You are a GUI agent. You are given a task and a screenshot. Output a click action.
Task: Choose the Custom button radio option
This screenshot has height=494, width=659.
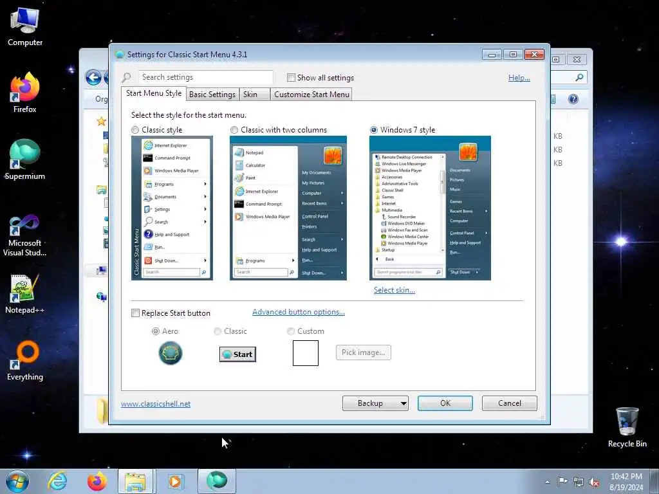point(290,331)
